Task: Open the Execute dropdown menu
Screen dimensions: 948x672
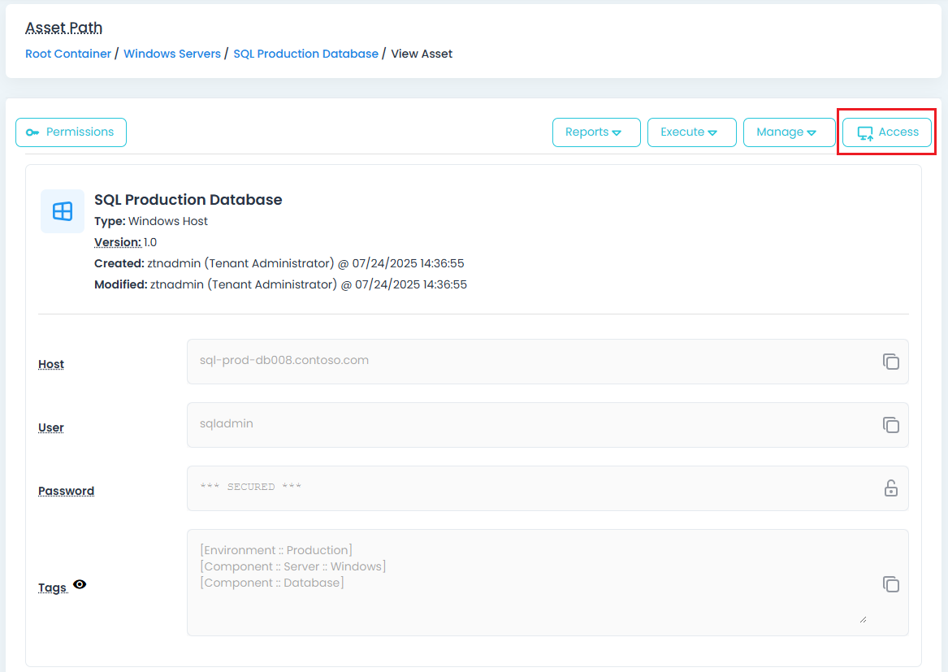Action: [691, 132]
